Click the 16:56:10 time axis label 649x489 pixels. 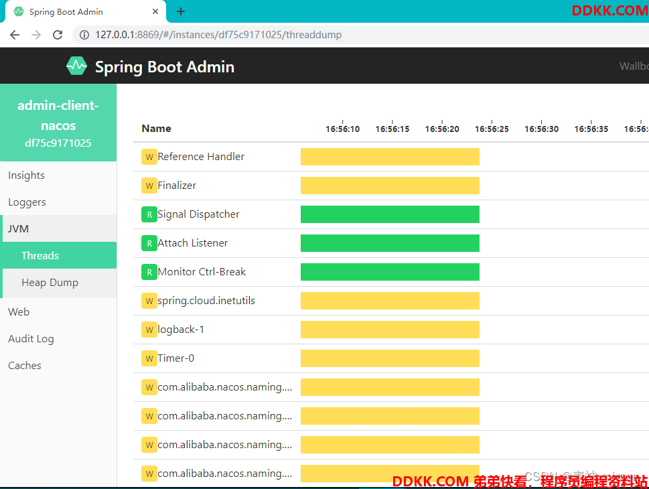click(x=343, y=129)
